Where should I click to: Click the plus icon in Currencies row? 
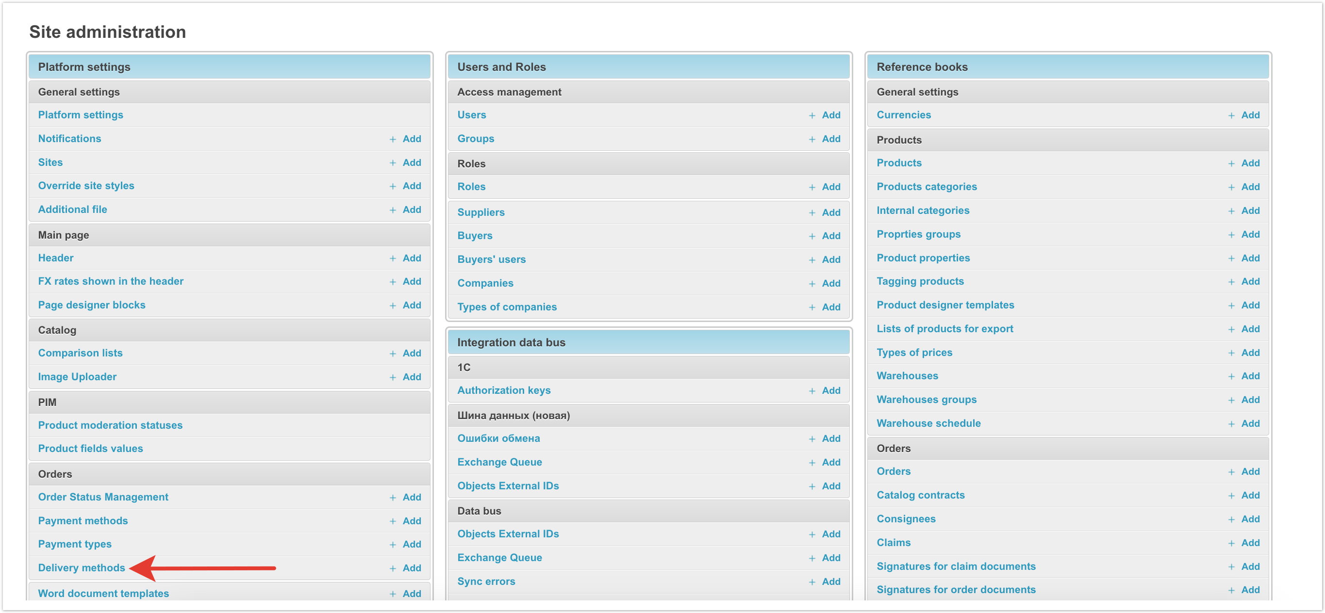(1231, 115)
